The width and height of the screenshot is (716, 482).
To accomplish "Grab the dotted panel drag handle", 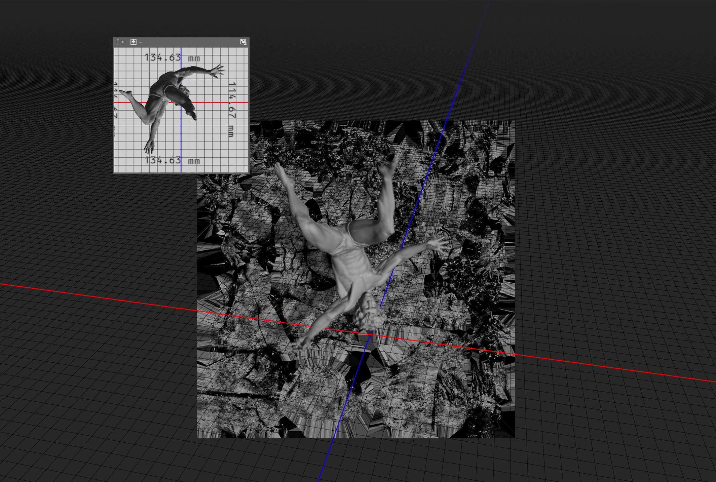I will click(x=118, y=42).
